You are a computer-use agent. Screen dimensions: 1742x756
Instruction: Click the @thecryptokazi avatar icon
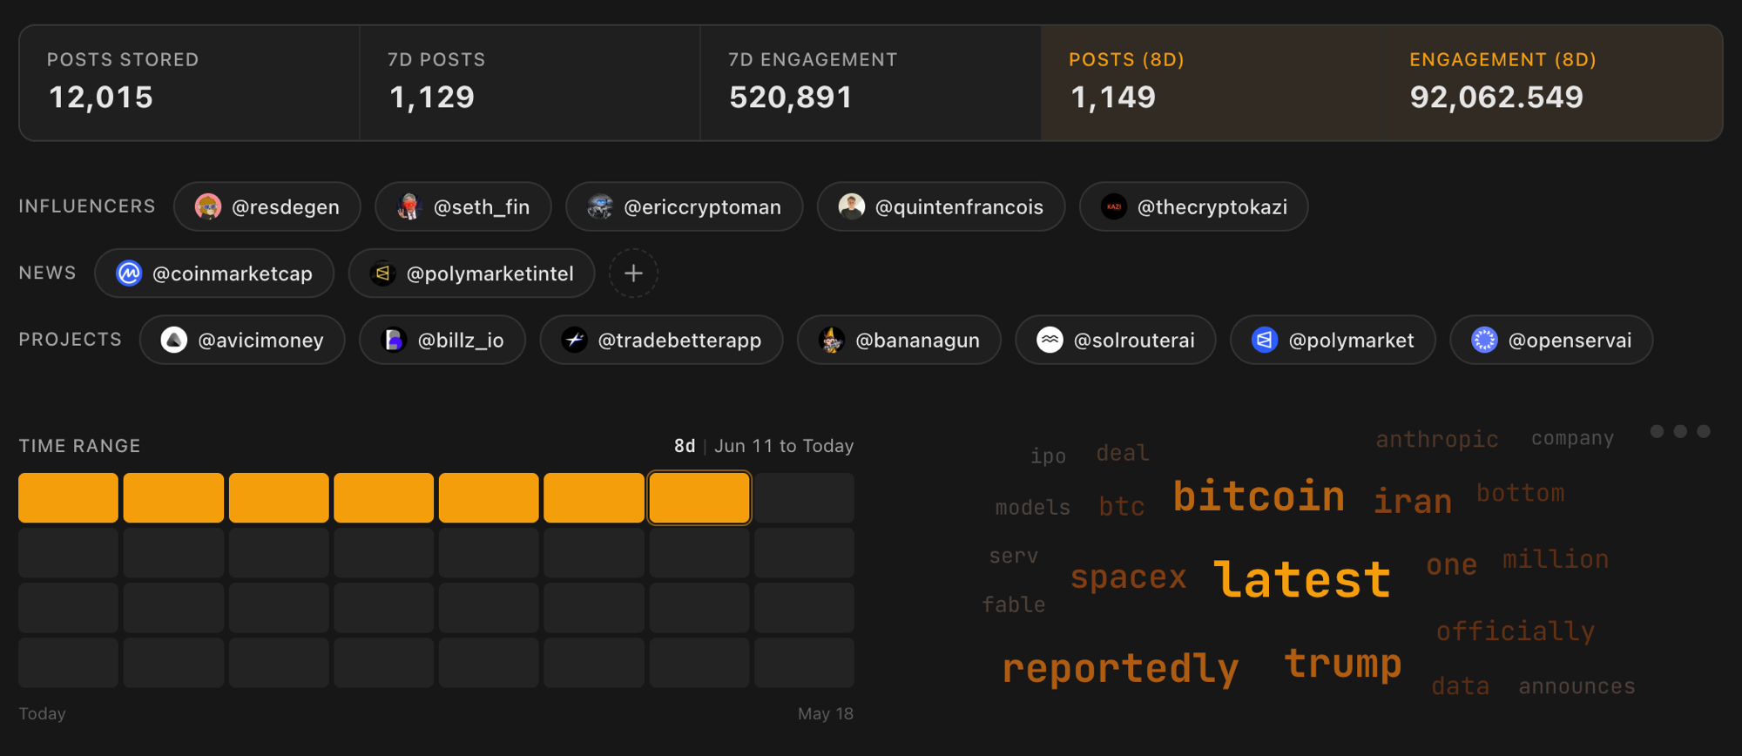tap(1114, 207)
